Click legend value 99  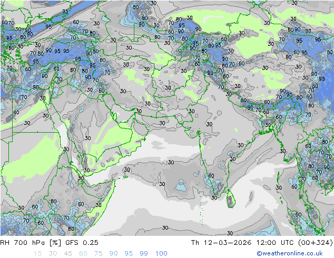click(x=144, y=254)
